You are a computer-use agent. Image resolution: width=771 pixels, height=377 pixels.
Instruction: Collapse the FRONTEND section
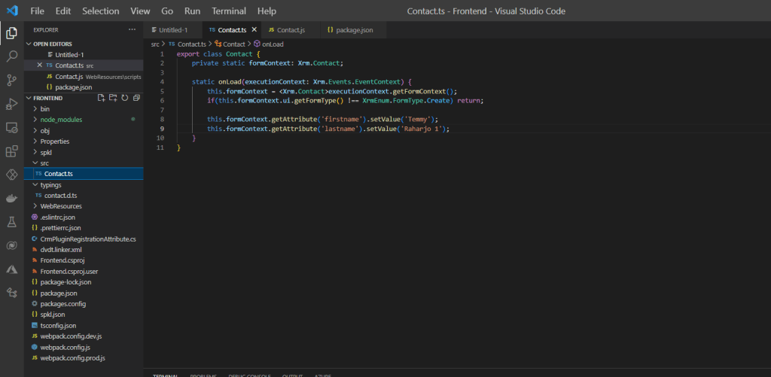(x=29, y=98)
